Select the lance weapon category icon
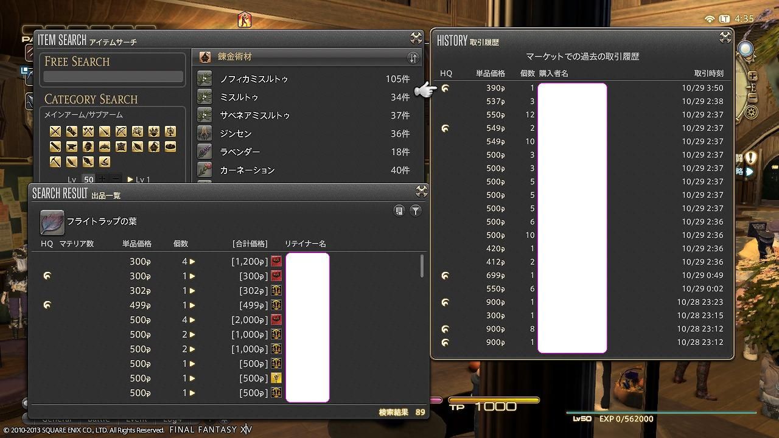 coord(105,131)
